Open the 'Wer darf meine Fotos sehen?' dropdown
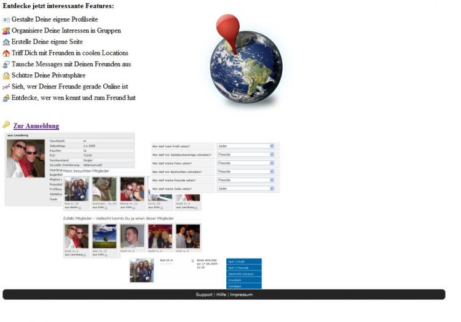Viewport: 461px width, 322px height. click(245, 163)
